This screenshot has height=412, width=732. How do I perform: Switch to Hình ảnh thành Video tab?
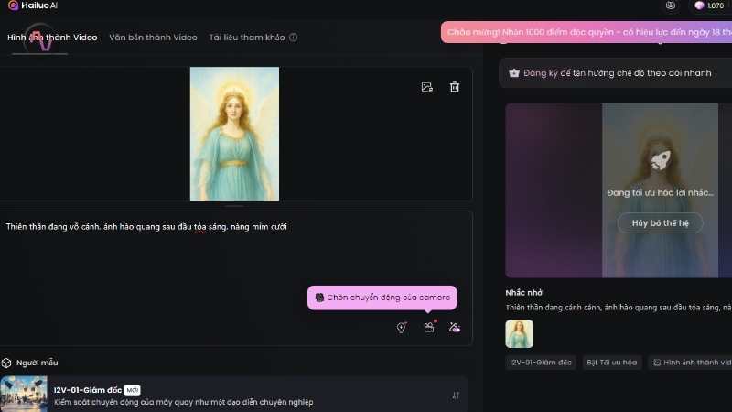tap(52, 38)
